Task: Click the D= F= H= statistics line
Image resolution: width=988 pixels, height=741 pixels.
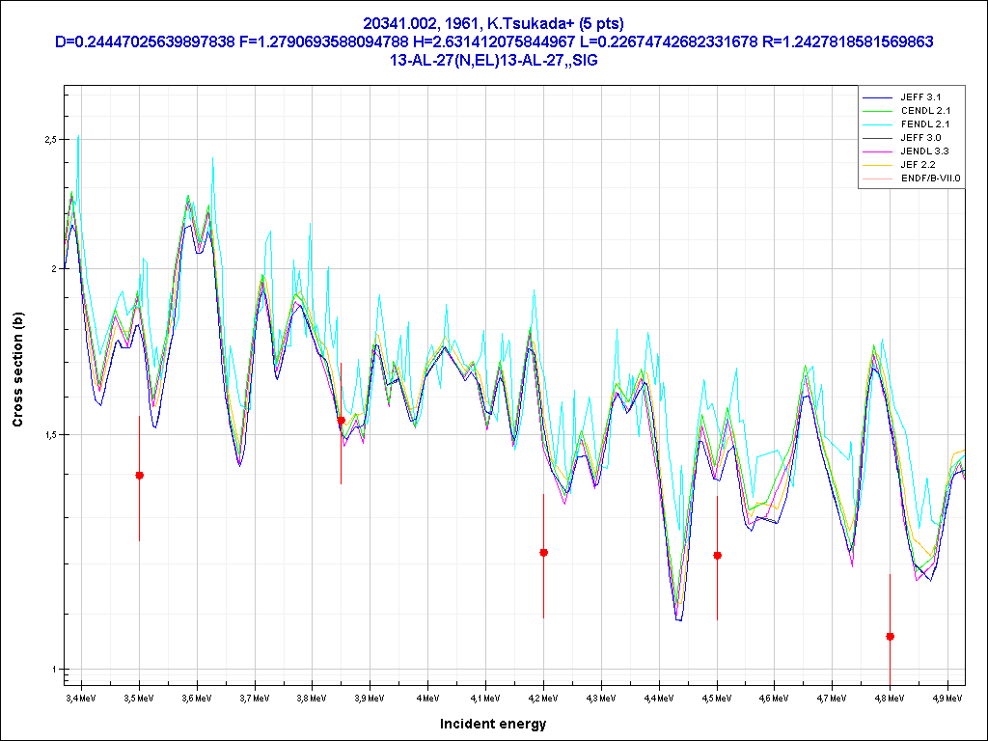Action: click(x=493, y=41)
